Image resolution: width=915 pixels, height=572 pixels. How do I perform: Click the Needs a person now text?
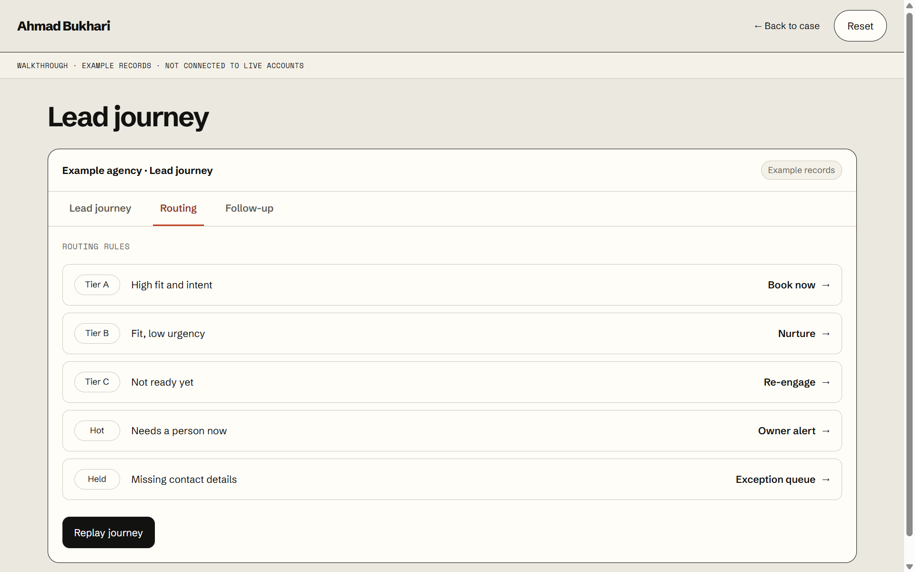coord(179,431)
